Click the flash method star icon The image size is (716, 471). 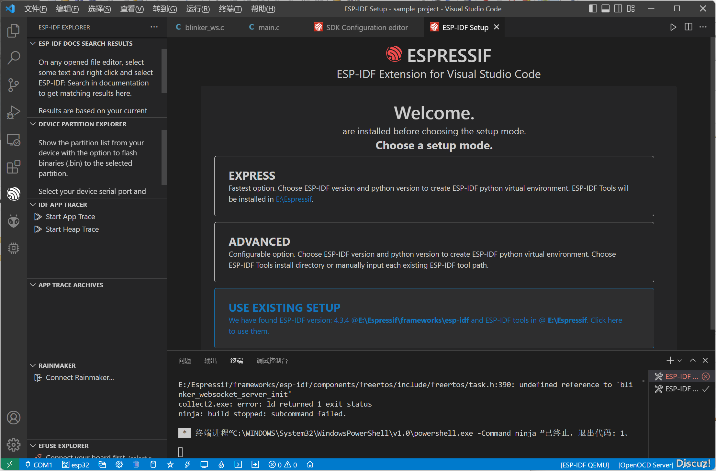click(x=170, y=465)
